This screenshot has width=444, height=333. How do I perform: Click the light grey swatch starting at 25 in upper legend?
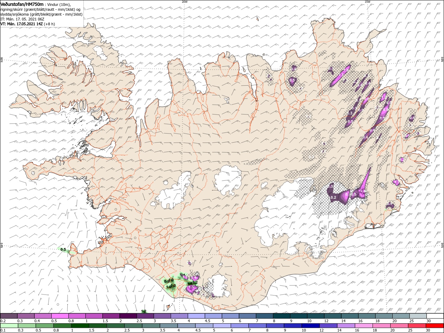click(x=418, y=316)
